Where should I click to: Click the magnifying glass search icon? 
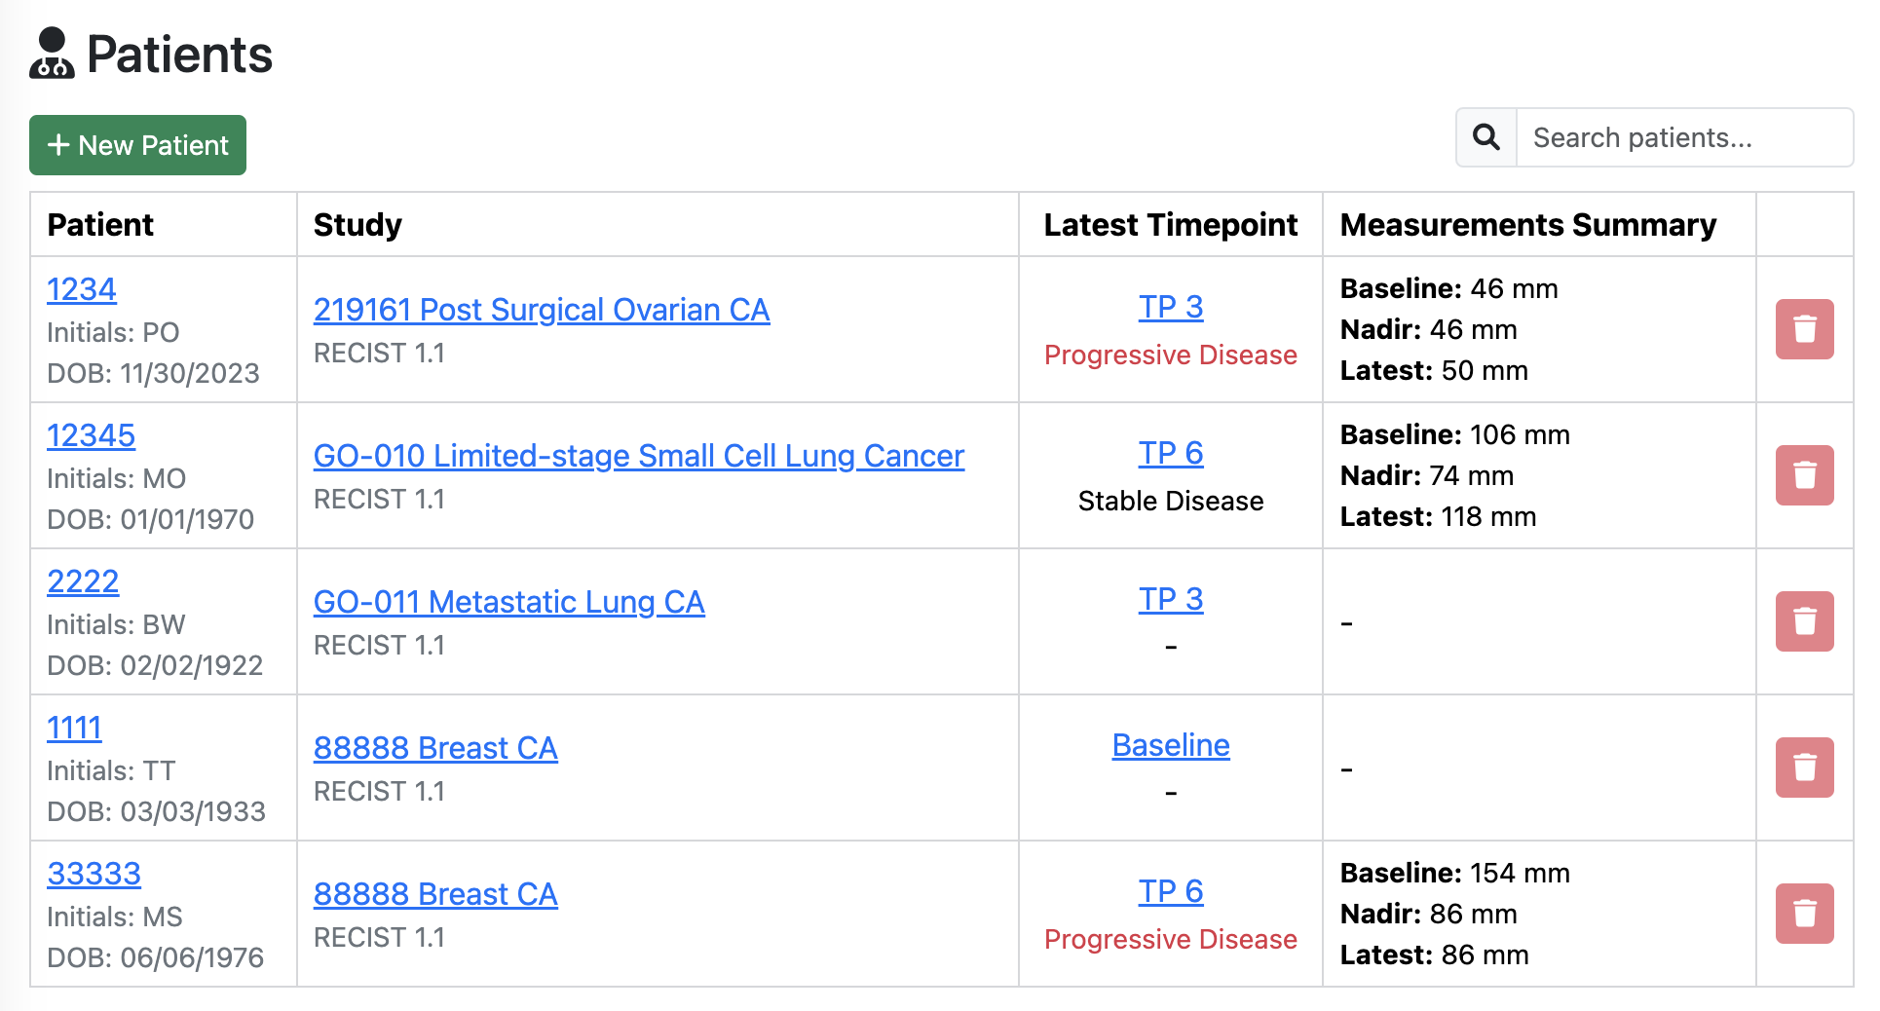(x=1486, y=137)
